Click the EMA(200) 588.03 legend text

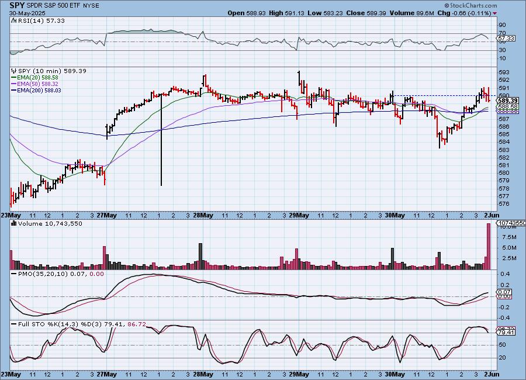(x=39, y=90)
